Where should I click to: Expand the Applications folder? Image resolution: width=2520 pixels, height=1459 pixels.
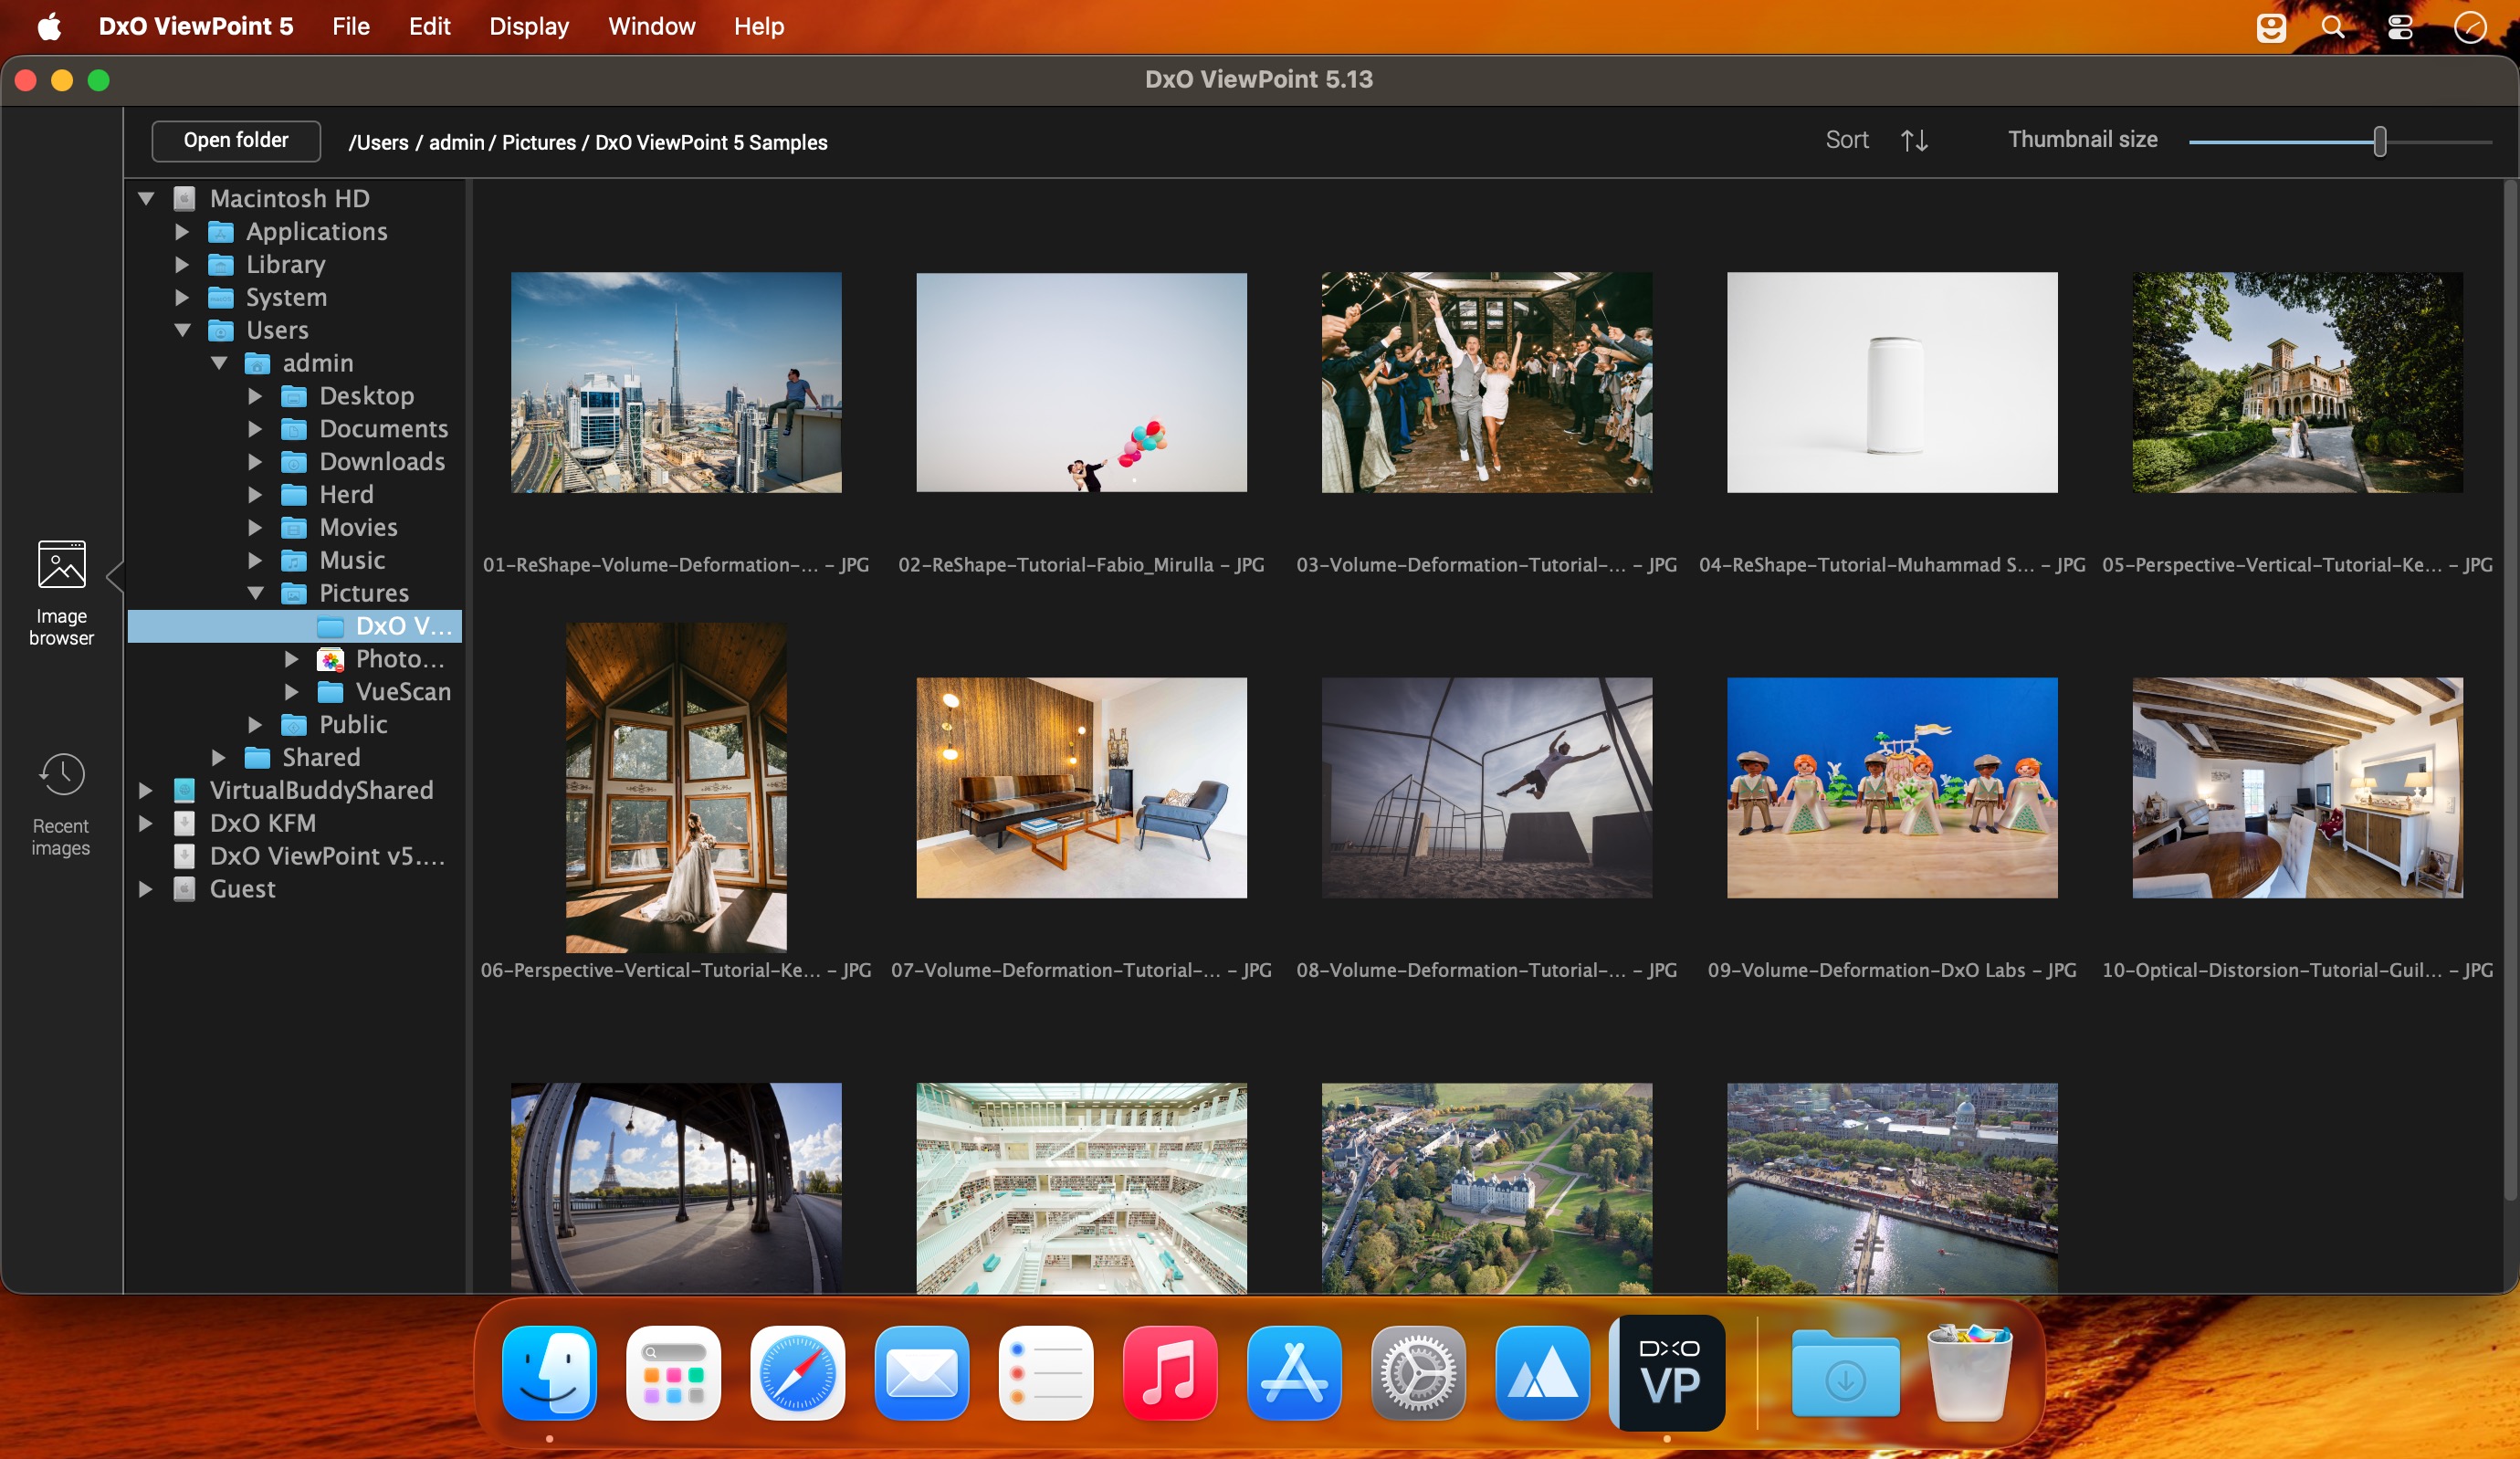point(182,231)
